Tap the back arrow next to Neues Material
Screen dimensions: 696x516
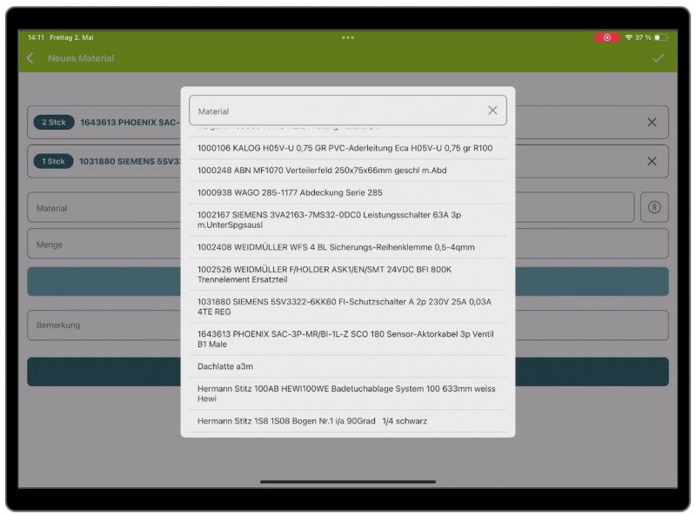point(30,58)
